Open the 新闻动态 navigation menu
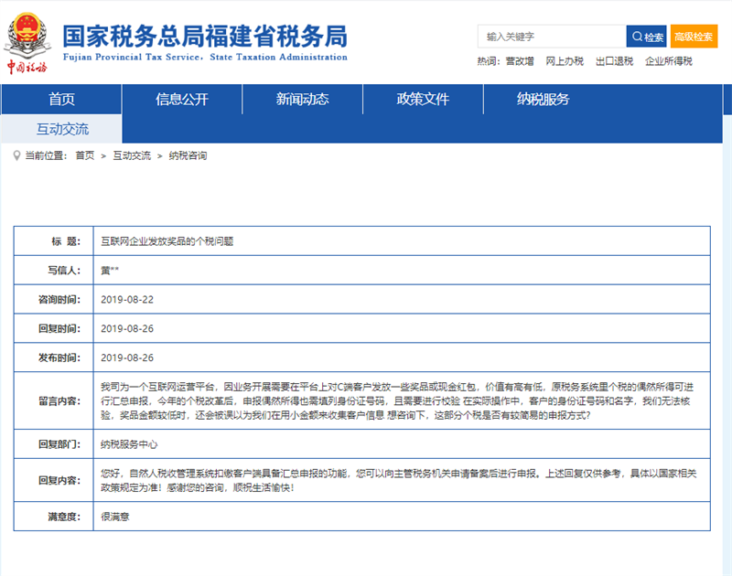The width and height of the screenshot is (732, 576). (x=302, y=99)
